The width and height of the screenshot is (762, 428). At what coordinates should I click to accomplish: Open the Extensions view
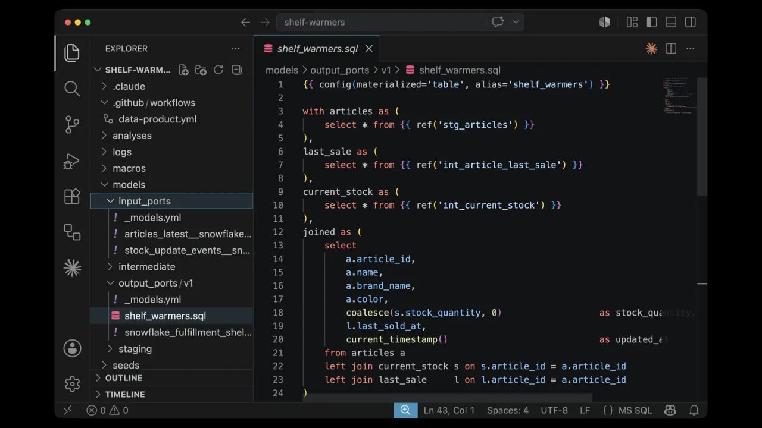72,196
